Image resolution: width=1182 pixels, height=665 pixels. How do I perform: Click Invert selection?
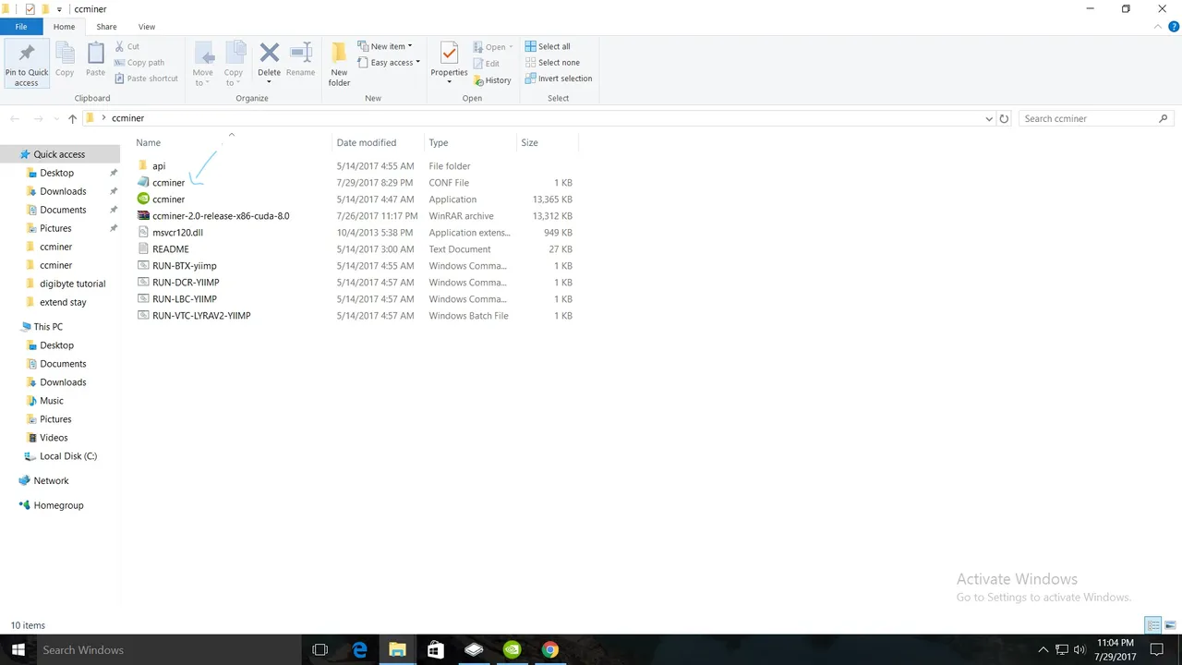coord(559,79)
